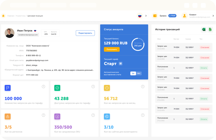Image resolution: width=216 pixels, height=140 pixels.
Task: Expand the Клиент account menu arrow
Action: click(213, 16)
